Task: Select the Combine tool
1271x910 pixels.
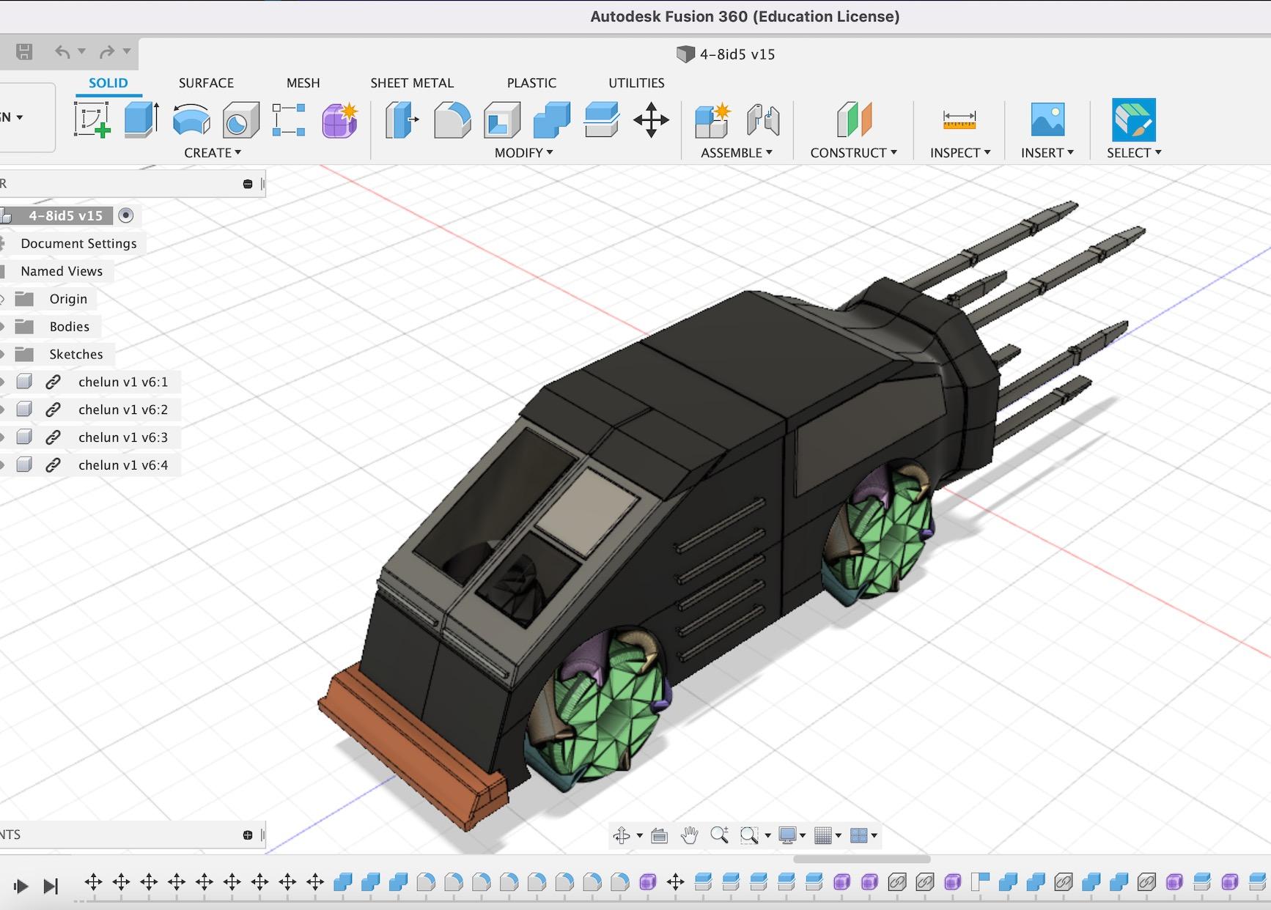Action: point(552,119)
